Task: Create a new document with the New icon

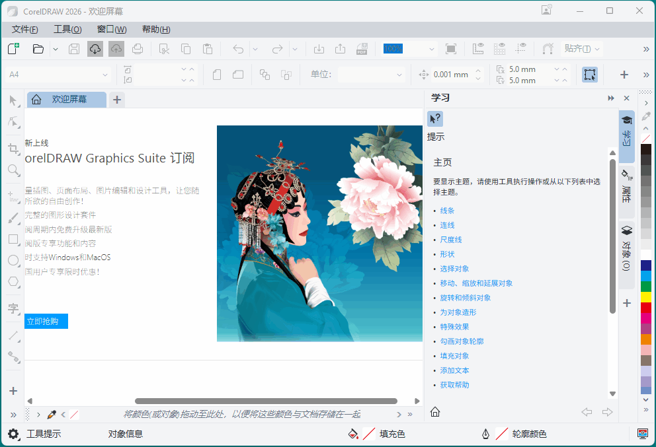Action: click(x=13, y=49)
